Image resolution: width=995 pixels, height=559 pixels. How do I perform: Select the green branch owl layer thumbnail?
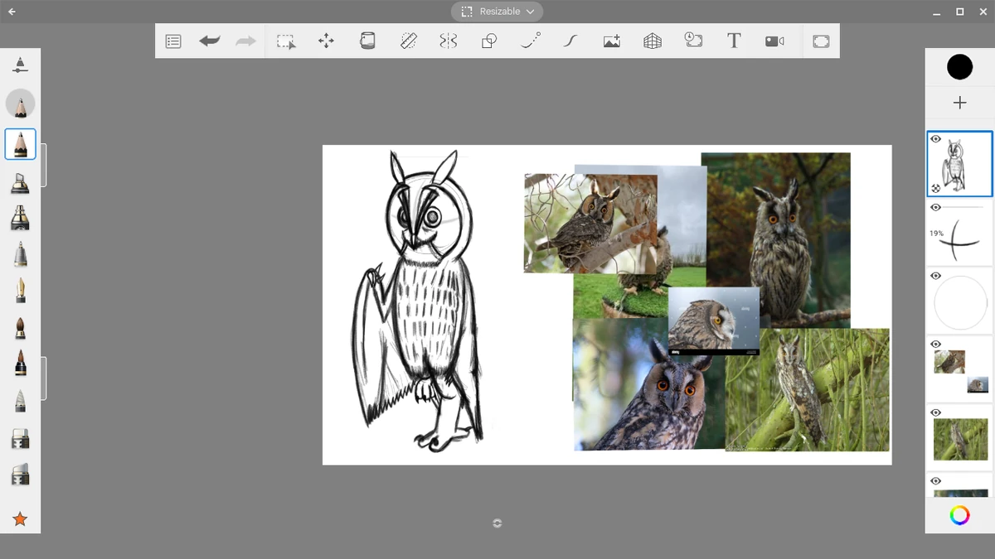[x=960, y=439]
